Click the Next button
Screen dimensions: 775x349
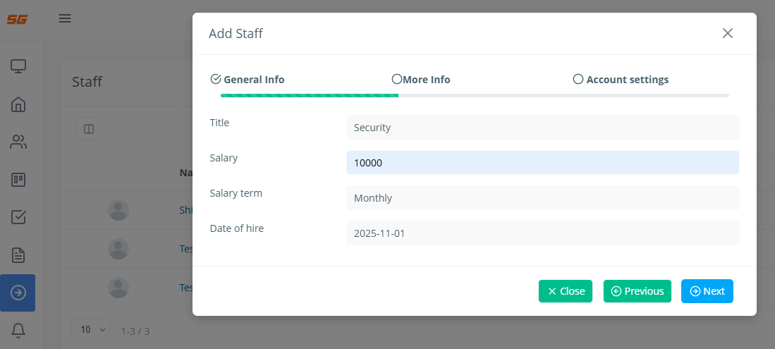707,291
